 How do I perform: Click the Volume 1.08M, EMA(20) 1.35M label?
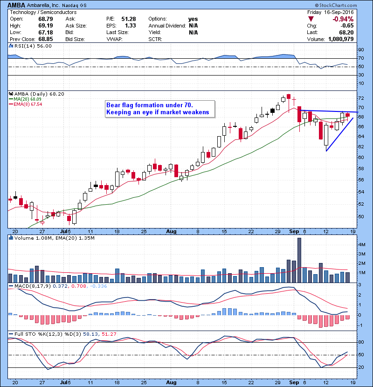pyautogui.click(x=54, y=238)
